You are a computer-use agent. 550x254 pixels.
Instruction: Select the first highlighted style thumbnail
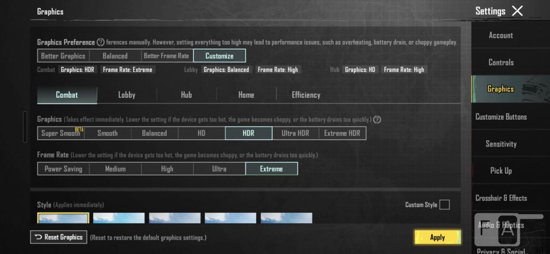(x=63, y=218)
